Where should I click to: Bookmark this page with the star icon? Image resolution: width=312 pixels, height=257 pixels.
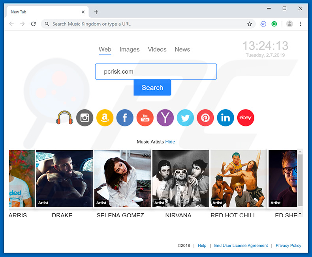(250, 24)
